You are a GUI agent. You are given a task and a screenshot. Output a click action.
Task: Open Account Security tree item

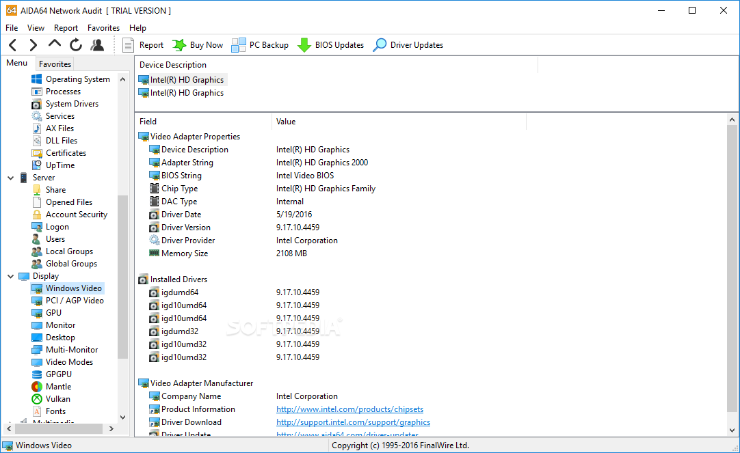[69, 215]
